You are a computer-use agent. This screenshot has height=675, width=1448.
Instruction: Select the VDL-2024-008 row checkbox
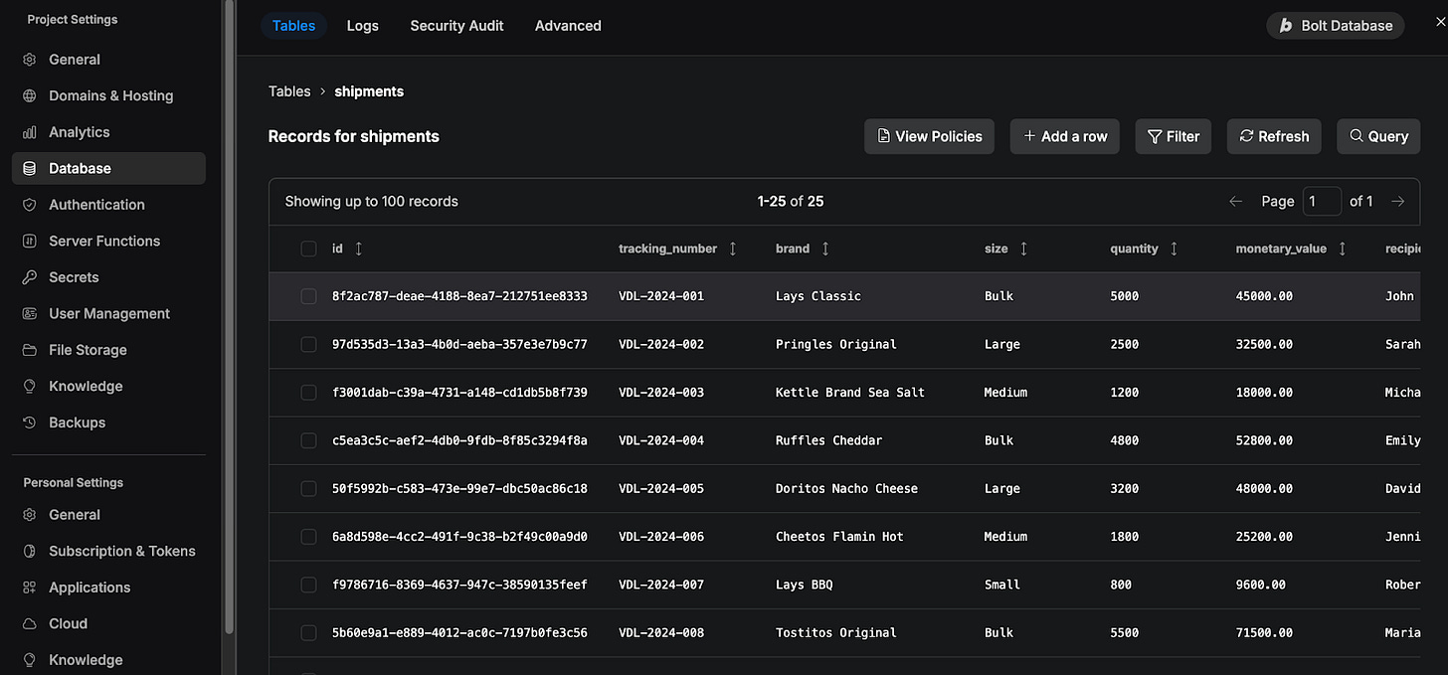pos(309,632)
